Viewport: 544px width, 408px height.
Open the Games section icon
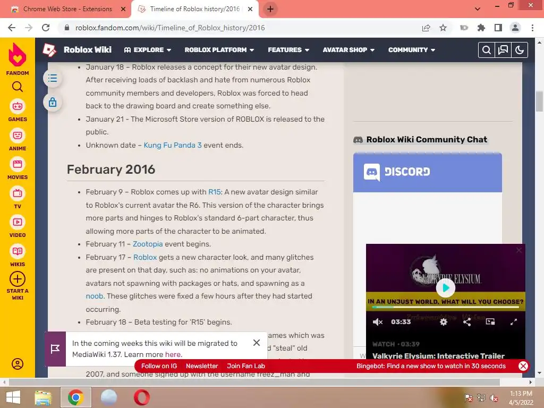(18, 106)
